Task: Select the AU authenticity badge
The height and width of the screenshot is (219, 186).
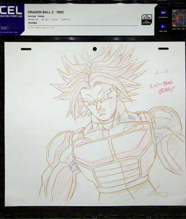Action: 163,12
